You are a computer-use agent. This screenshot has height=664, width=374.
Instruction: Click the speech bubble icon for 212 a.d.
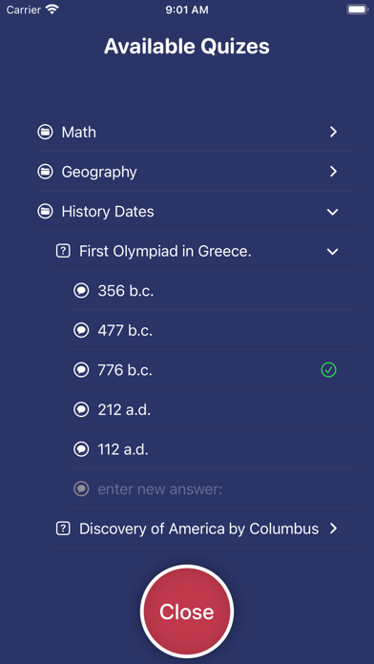(81, 410)
